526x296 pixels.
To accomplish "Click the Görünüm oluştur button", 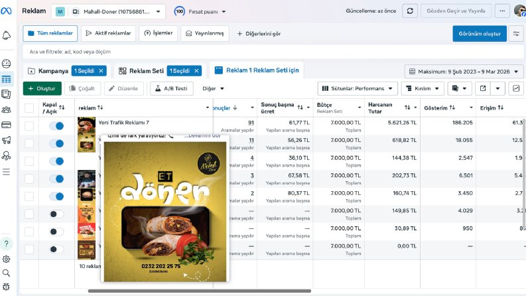I will (x=480, y=34).
